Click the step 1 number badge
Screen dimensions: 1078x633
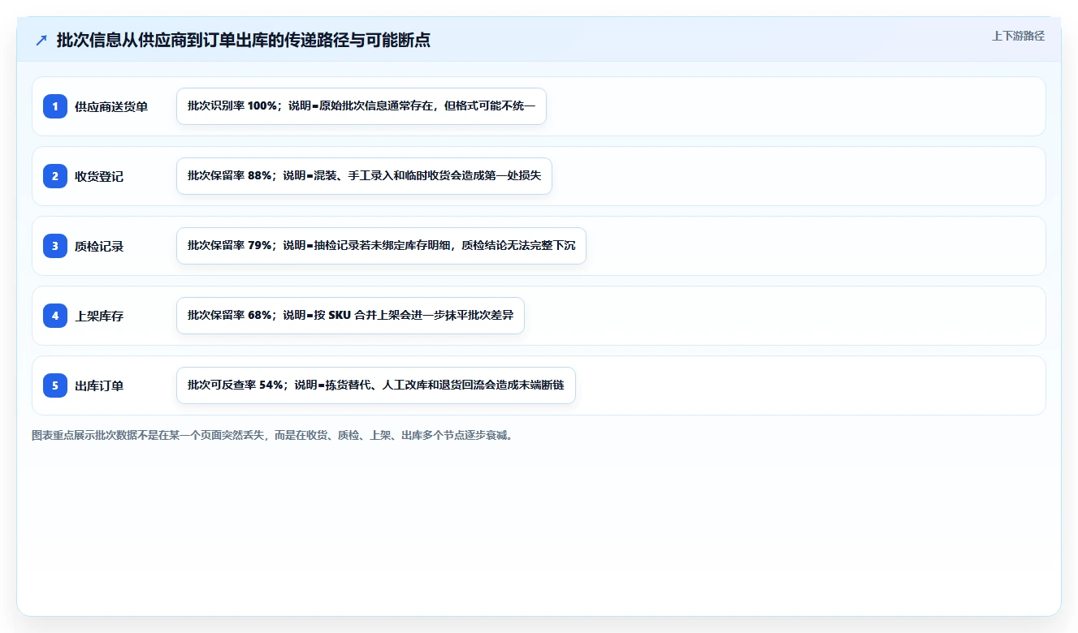point(55,106)
